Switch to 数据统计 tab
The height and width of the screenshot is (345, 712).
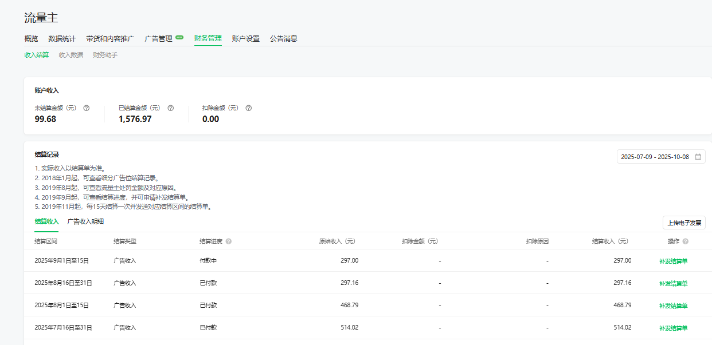[x=62, y=39]
